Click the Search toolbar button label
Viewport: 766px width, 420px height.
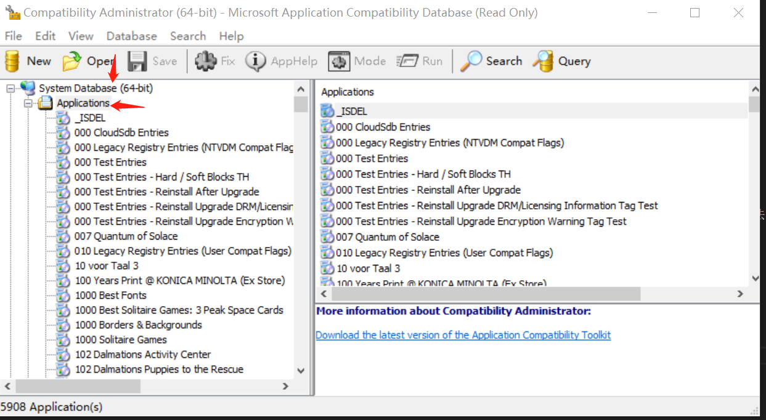click(504, 61)
